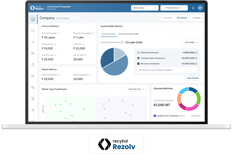Click the ₹ 10 Lakhs disposal cost value
The width and height of the screenshot is (233, 154).
coord(49,38)
